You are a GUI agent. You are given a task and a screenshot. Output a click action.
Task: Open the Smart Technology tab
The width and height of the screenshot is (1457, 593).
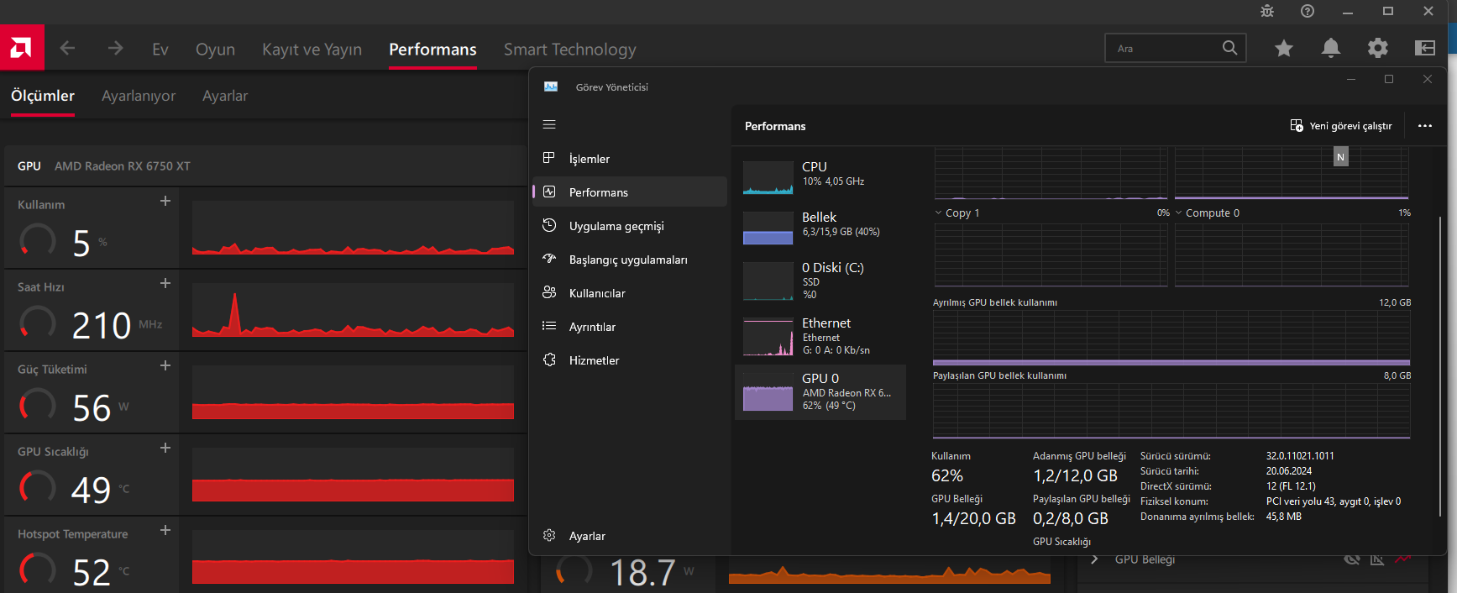[569, 50]
